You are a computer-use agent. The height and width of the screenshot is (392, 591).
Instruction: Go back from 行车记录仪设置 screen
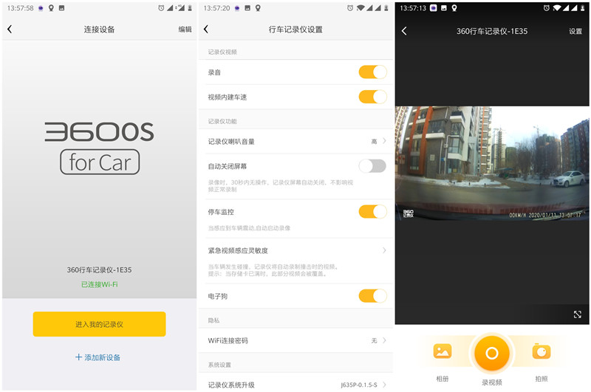click(x=206, y=29)
